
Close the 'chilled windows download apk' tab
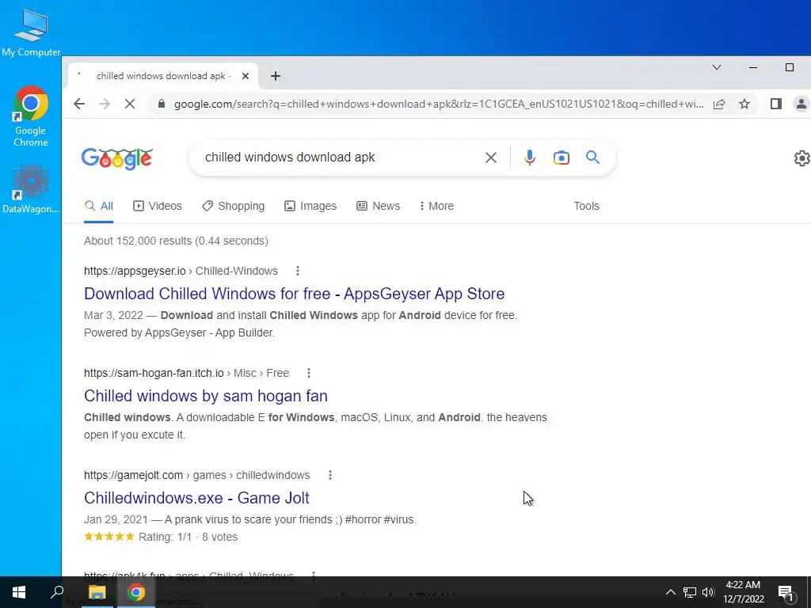click(x=246, y=76)
